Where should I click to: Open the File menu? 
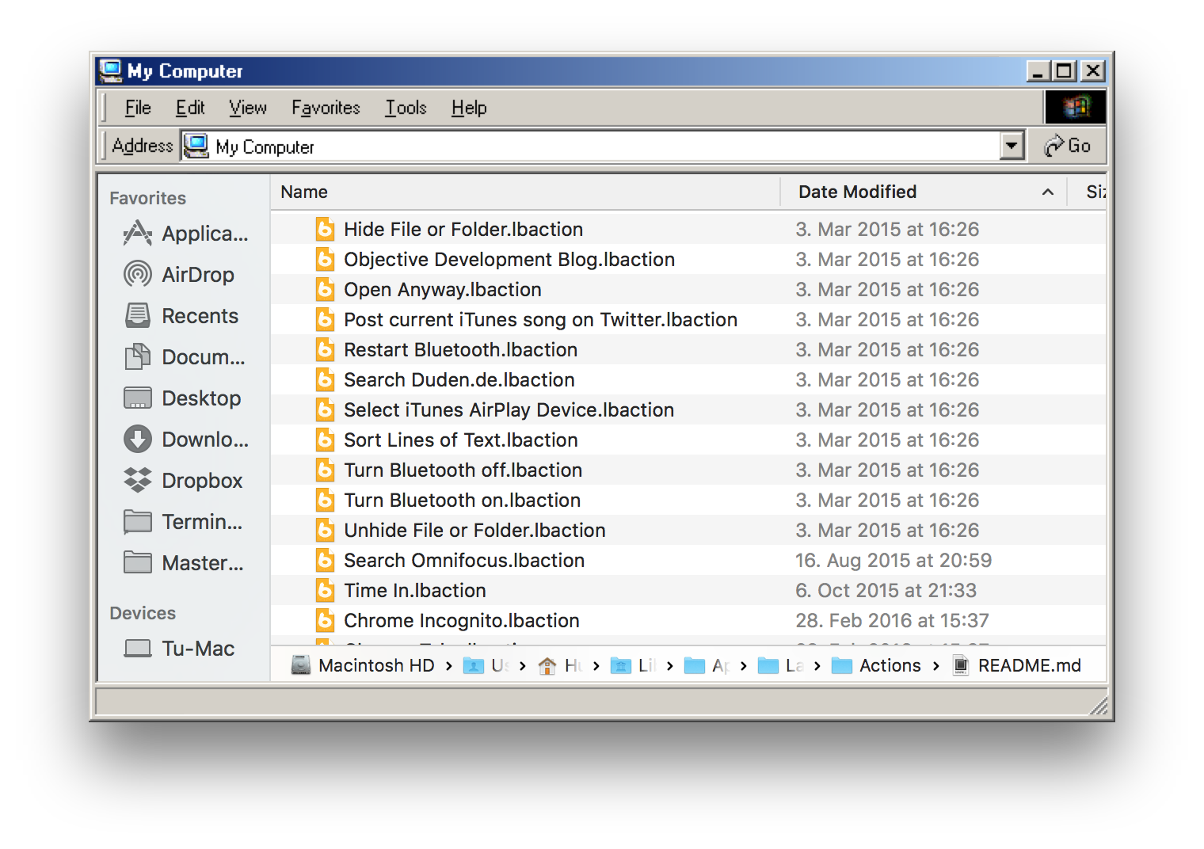(138, 108)
